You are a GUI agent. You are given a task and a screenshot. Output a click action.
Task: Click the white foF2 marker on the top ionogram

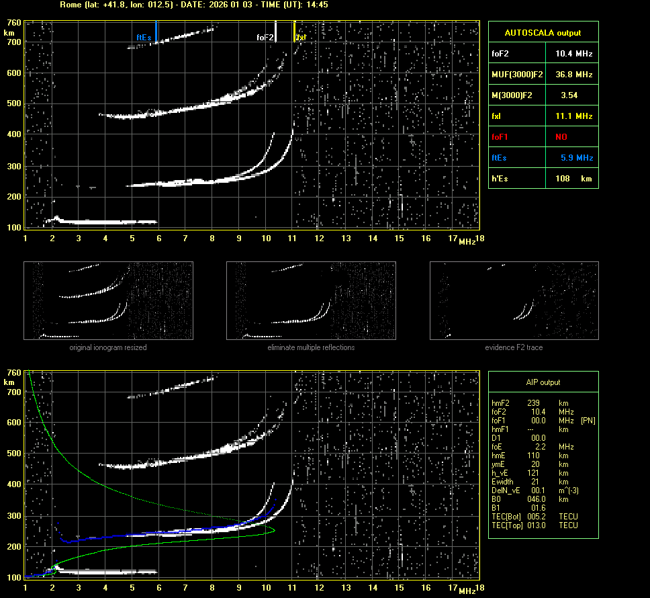(x=275, y=31)
